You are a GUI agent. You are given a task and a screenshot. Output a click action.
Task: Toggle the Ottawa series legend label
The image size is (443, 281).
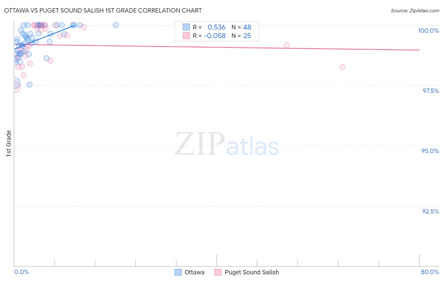pyautogui.click(x=194, y=272)
